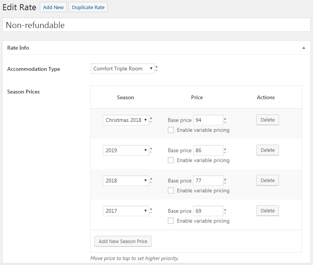Open the 2017 season dropdown
Screen dimensions: 313x265
(126, 211)
